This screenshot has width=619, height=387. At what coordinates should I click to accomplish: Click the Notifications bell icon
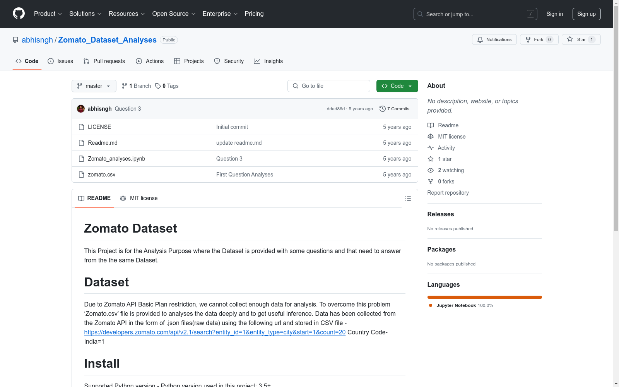point(480,39)
